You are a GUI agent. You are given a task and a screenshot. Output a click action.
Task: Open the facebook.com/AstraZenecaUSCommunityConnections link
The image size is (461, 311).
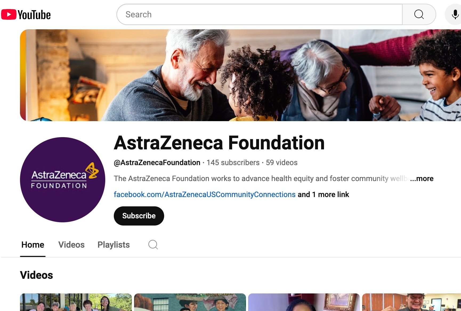205,194
